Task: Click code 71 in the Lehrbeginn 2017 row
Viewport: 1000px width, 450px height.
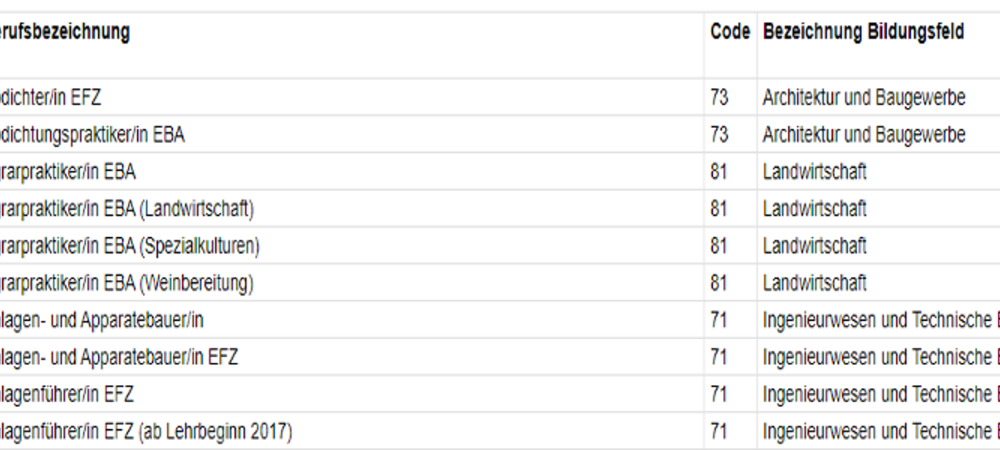Action: pyautogui.click(x=719, y=431)
